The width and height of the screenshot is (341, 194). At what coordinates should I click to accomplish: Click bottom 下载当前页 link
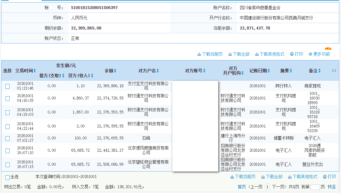[x=243, y=176]
